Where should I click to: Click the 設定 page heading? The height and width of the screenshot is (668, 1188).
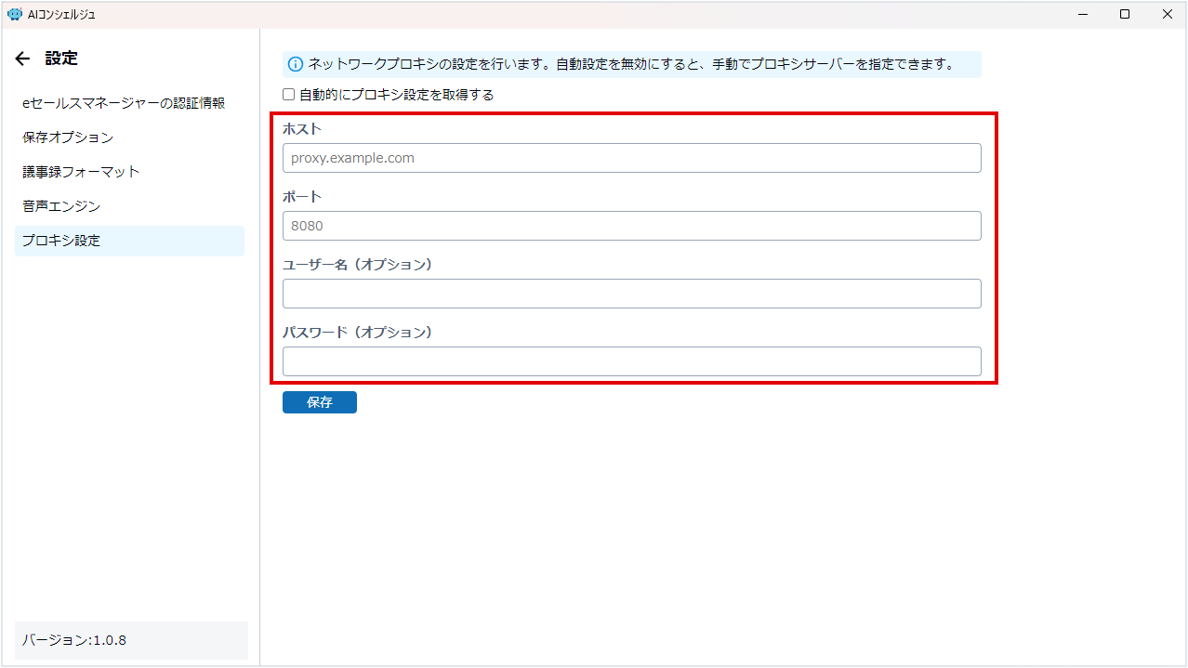(x=61, y=59)
